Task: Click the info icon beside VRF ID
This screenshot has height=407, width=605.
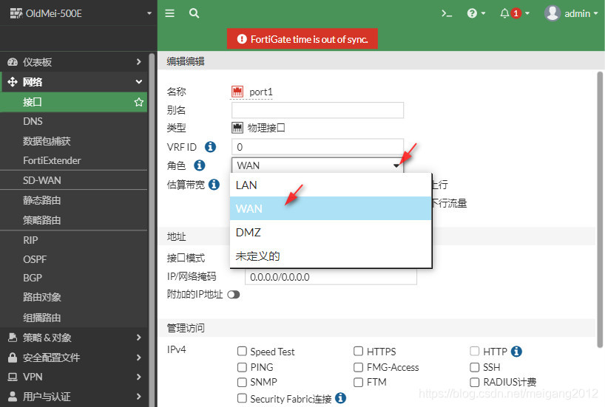Action: click(x=210, y=147)
